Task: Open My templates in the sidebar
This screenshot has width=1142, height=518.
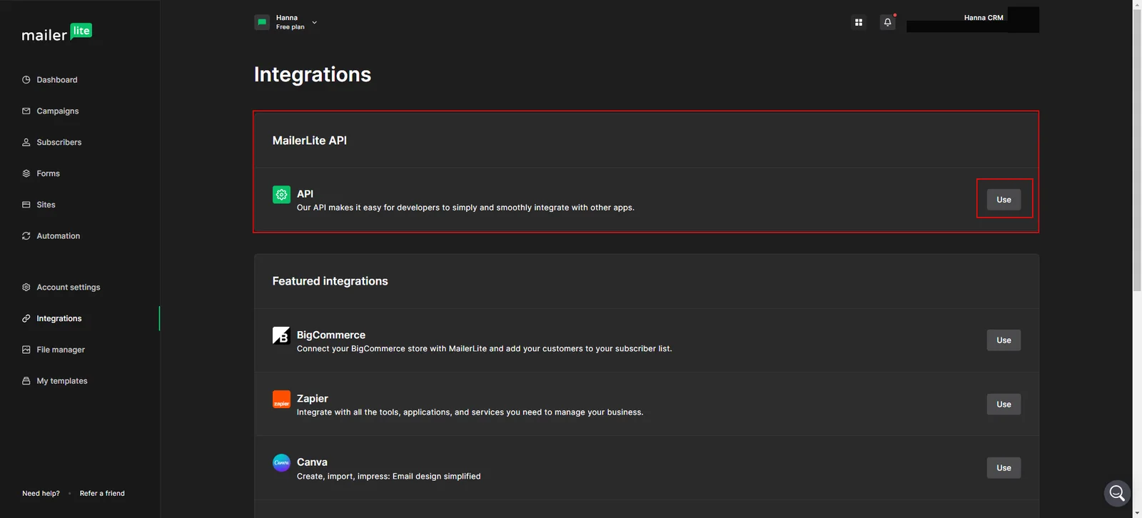Action: click(62, 381)
